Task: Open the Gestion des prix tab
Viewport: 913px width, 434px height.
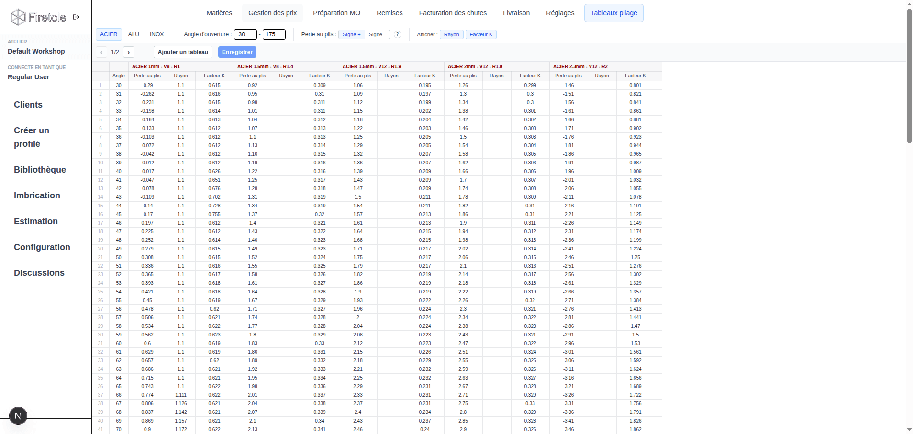Action: [273, 13]
